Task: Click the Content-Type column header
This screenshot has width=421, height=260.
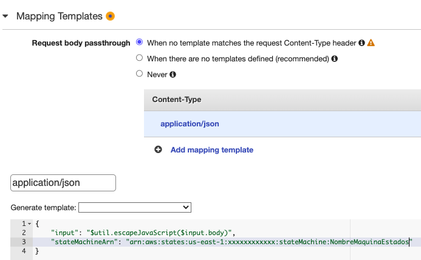Action: [x=176, y=99]
